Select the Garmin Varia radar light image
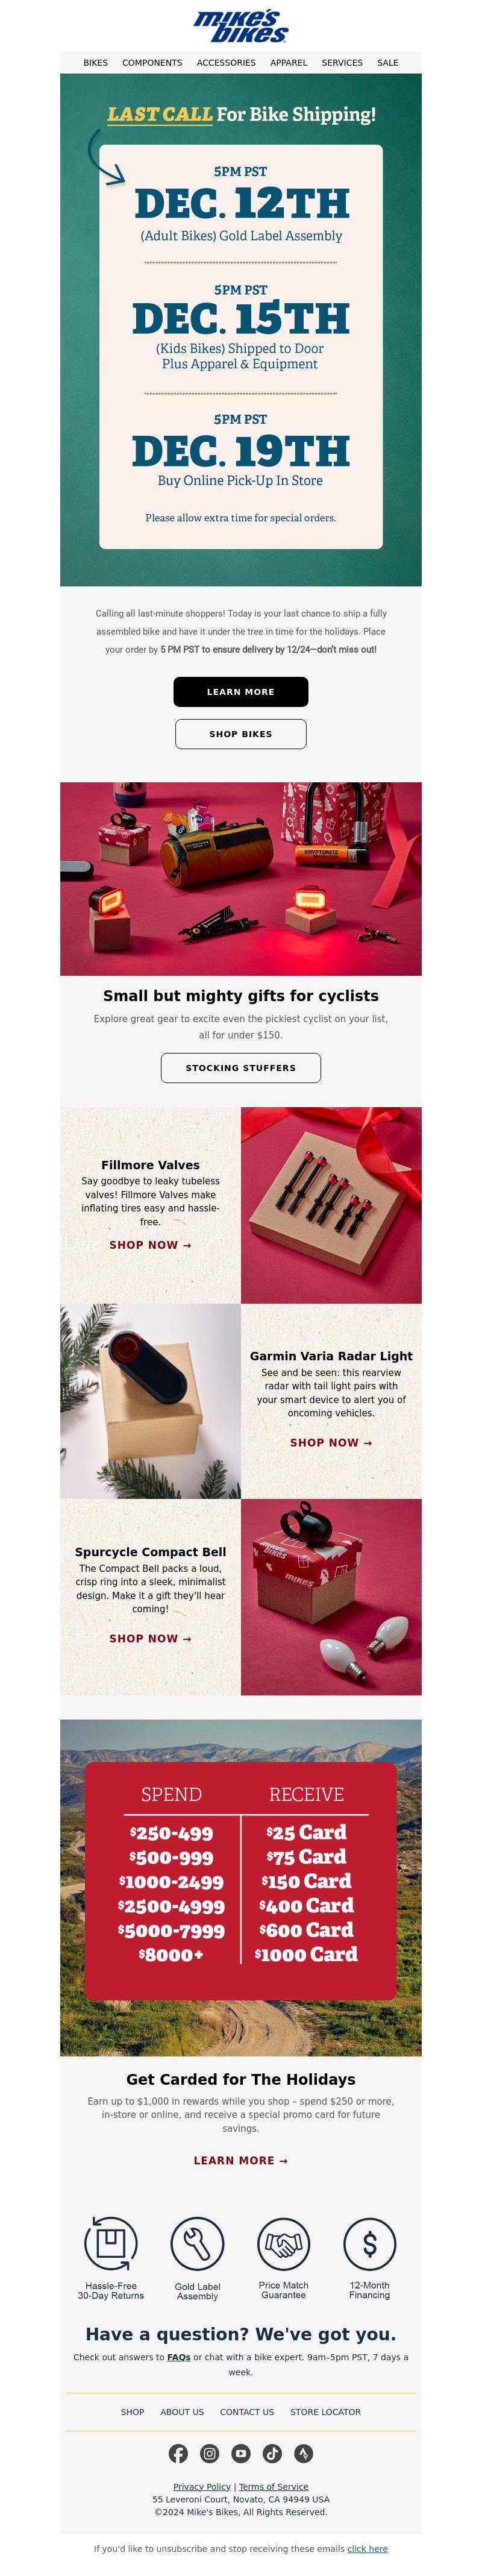Viewport: 482px width, 2576px height. tap(150, 1401)
